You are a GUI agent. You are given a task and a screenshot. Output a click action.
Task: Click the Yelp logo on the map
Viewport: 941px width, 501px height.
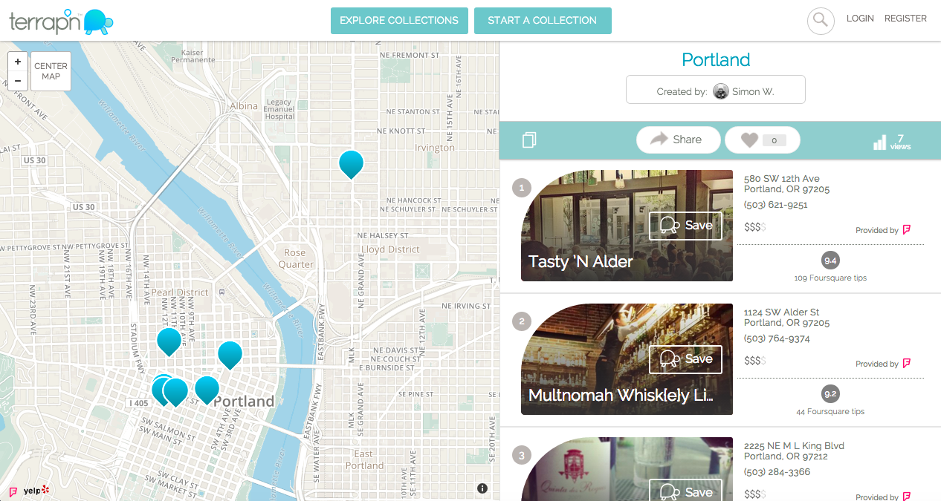point(36,491)
